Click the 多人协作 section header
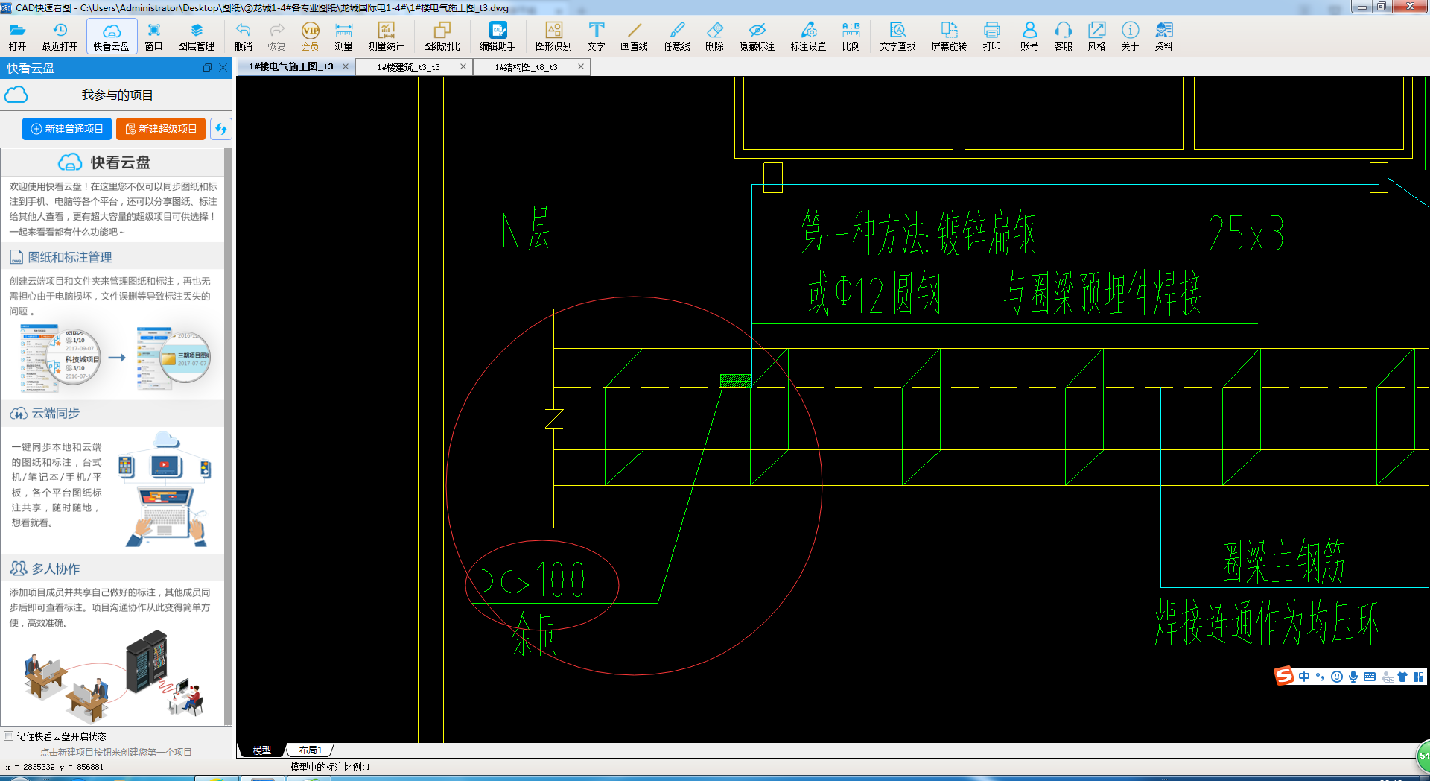Viewport: 1430px width, 781px height. click(x=112, y=569)
